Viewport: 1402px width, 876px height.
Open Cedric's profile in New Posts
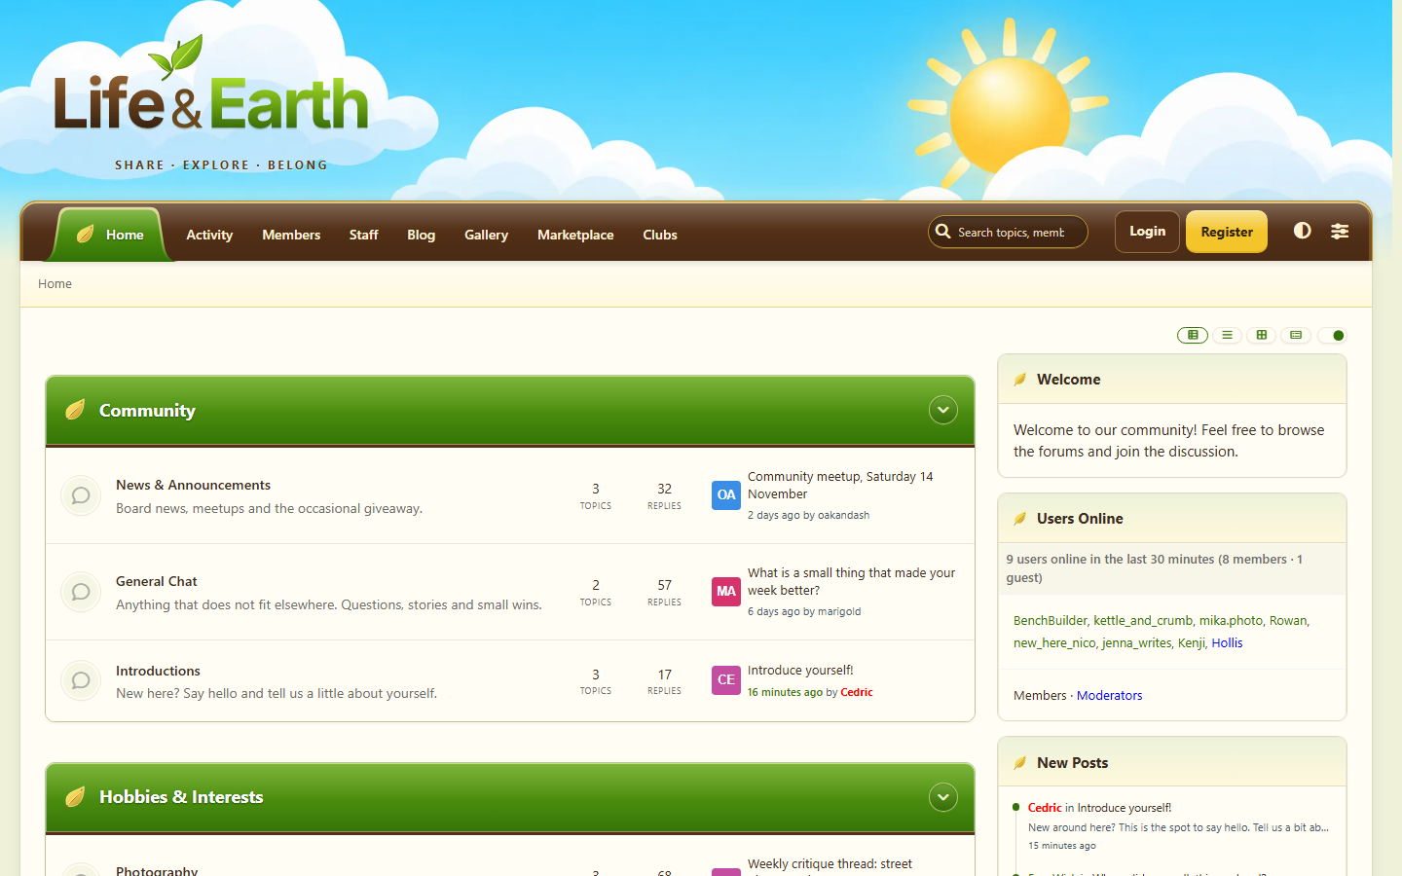coord(1045,807)
